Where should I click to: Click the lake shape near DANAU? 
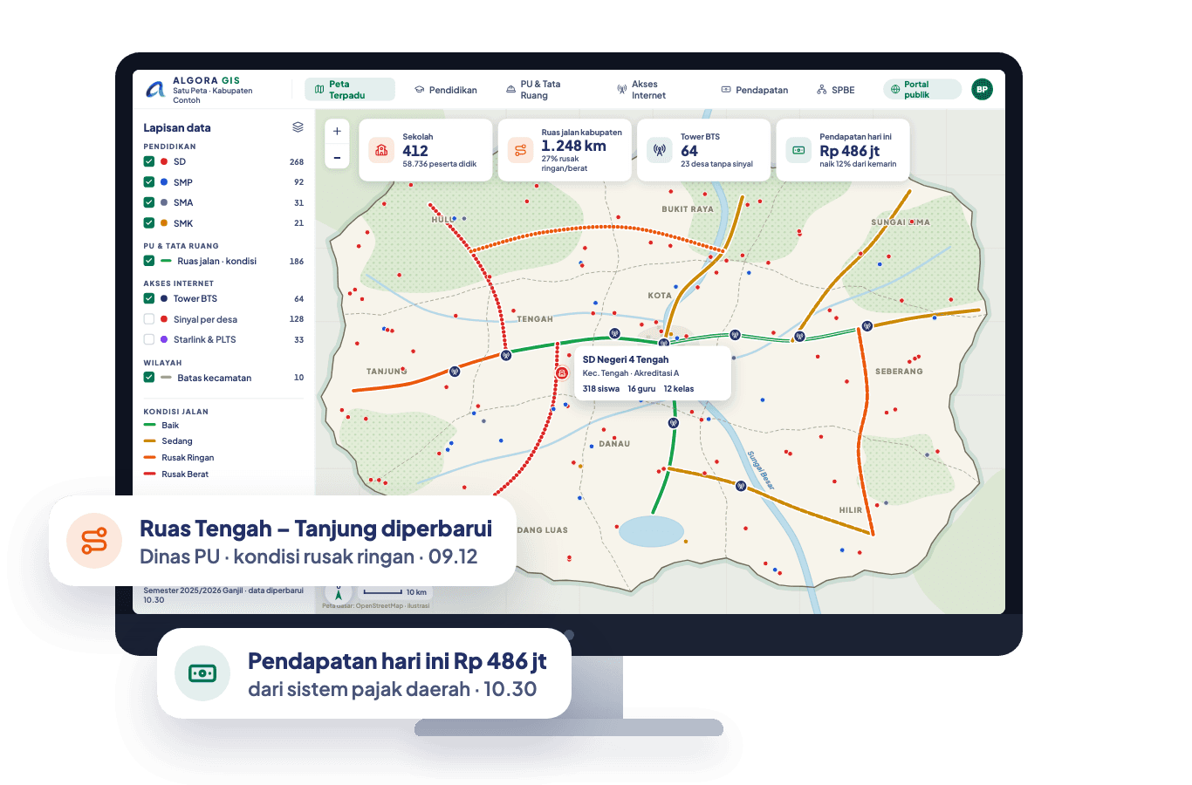651,531
